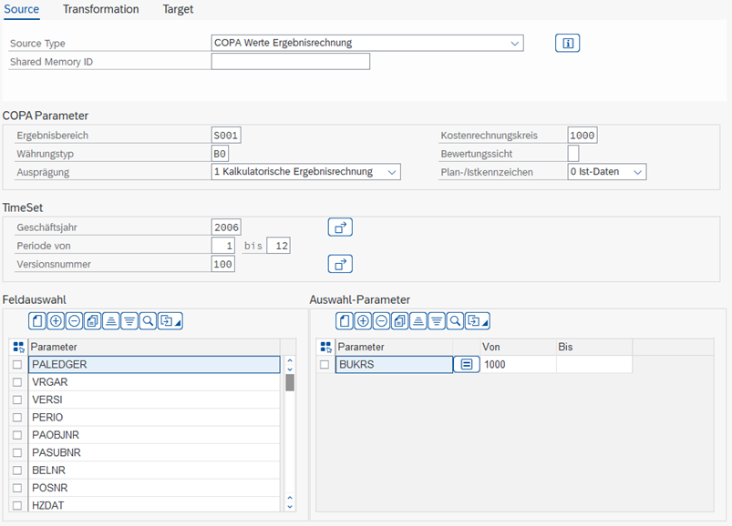The height and width of the screenshot is (526, 732).
Task: Select the PASUBNR parameter entry
Action: pyautogui.click(x=154, y=453)
